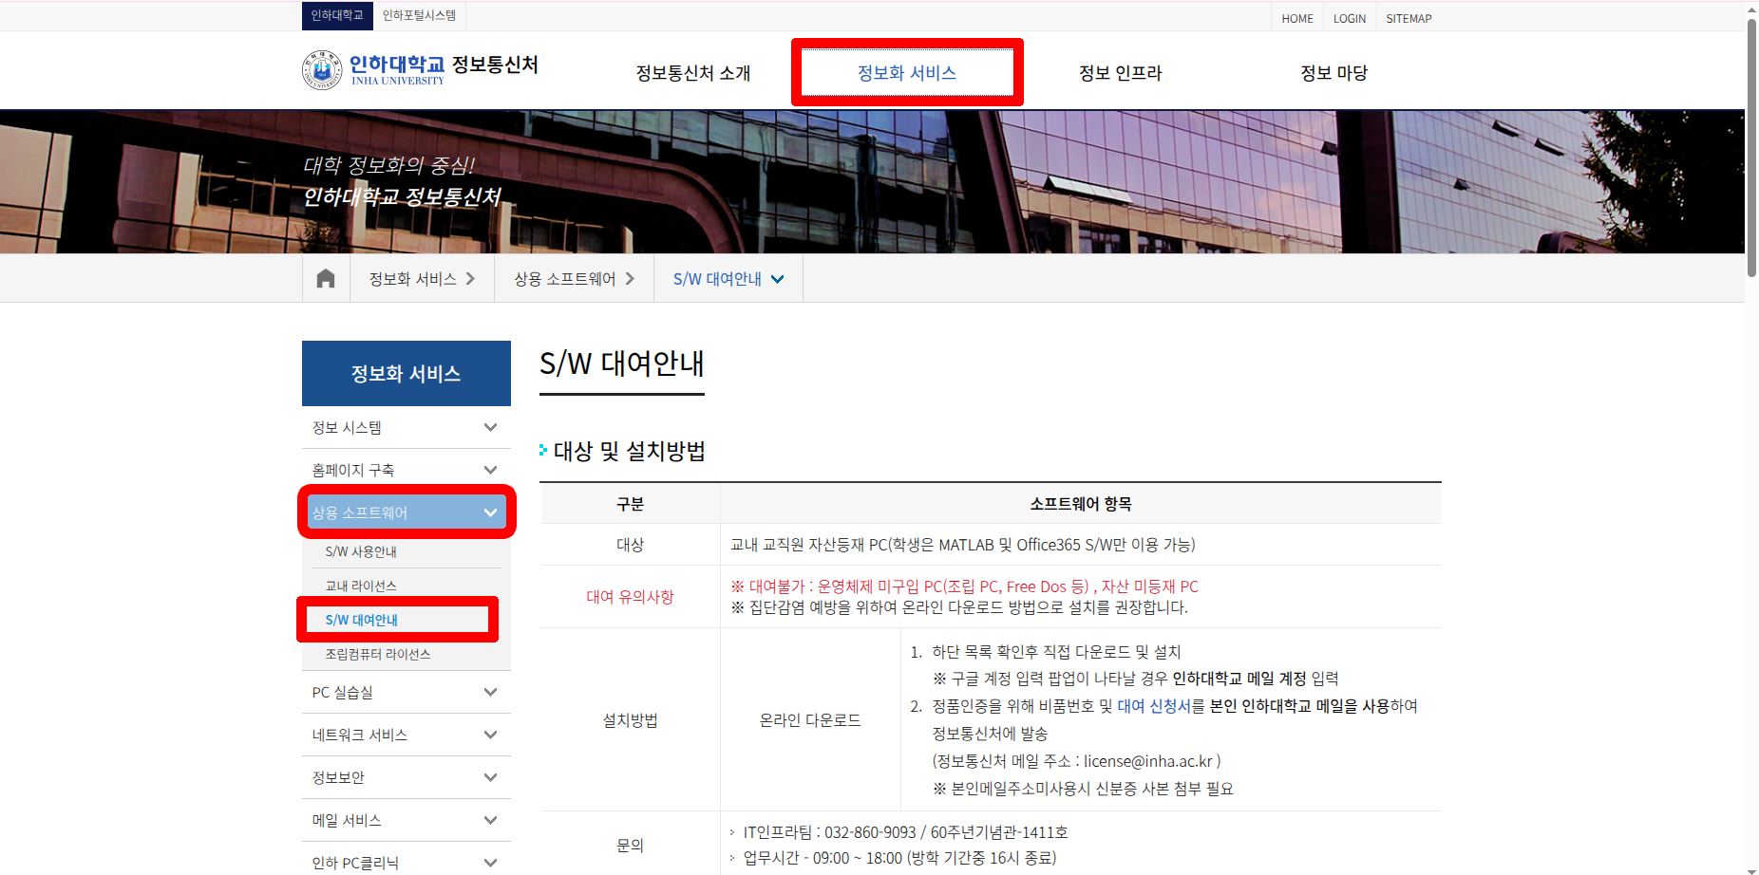Expand 정보 시스템 sidebar section
Viewport: 1759px width, 875px height.
coord(407,427)
